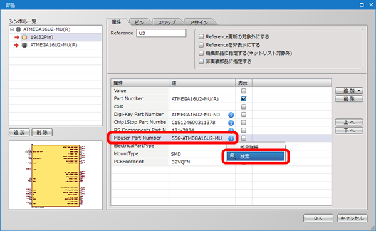Open the スワップ tab
This screenshot has width=376, height=231.
coord(167,23)
